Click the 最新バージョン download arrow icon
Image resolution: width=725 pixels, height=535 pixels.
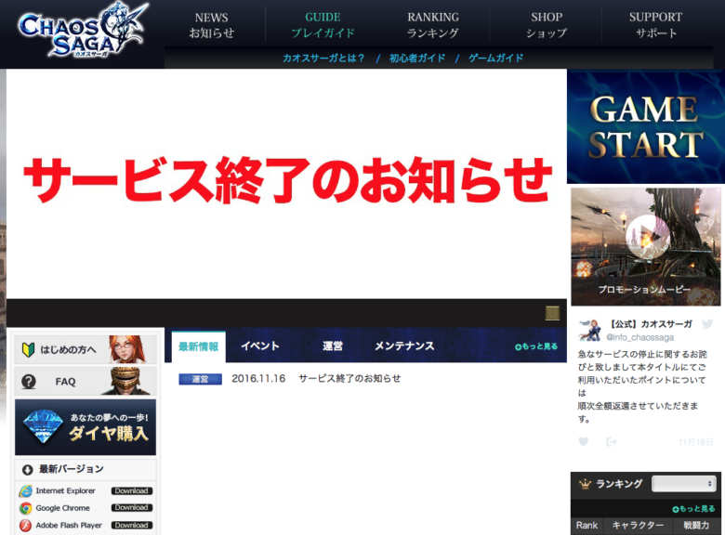(27, 470)
